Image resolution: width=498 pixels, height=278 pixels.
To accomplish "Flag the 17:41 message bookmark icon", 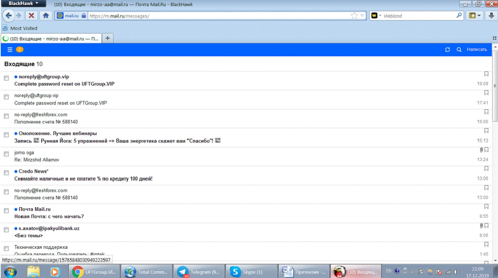I will click(x=486, y=93).
